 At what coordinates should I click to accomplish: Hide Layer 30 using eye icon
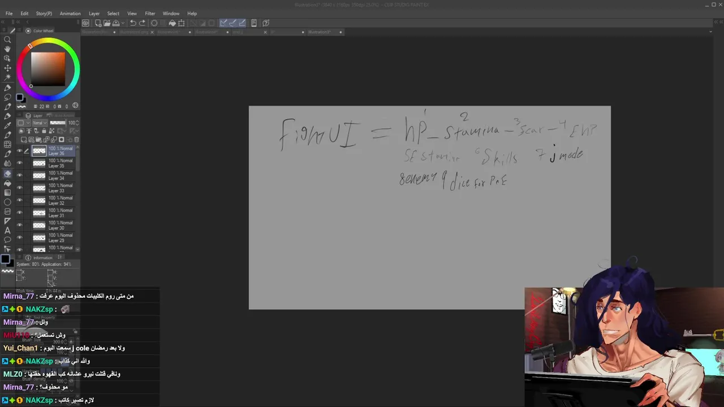(x=19, y=226)
